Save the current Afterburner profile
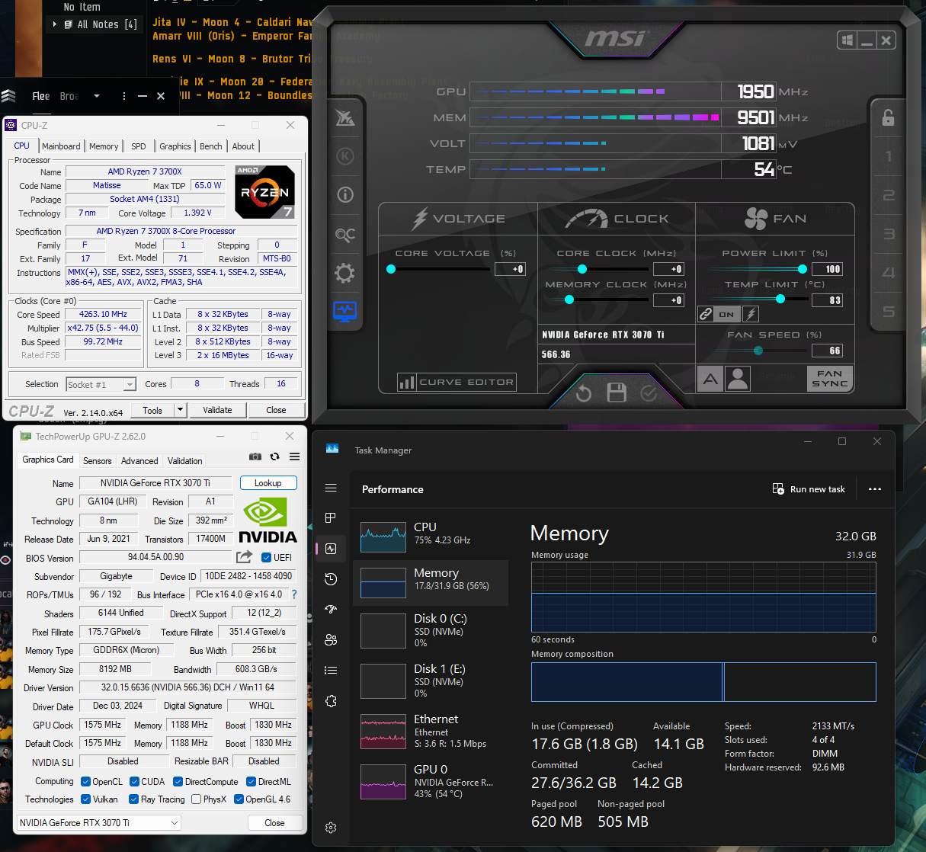The image size is (926, 852). click(617, 392)
